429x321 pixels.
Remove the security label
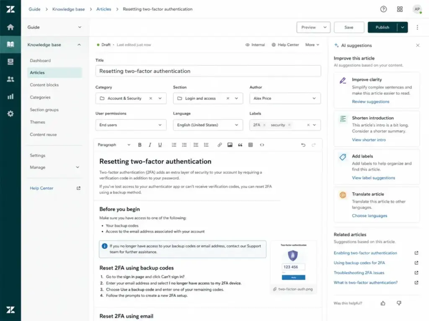point(289,125)
